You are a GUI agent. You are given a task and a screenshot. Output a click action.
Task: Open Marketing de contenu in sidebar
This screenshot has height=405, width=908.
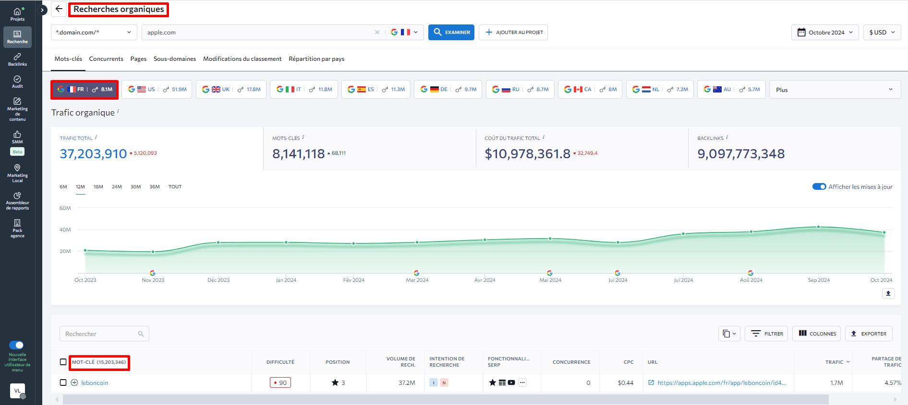tap(17, 109)
